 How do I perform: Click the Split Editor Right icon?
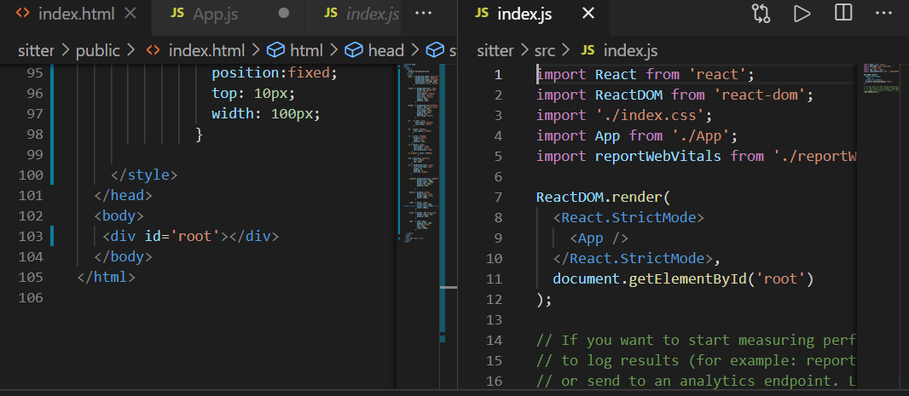point(843,14)
